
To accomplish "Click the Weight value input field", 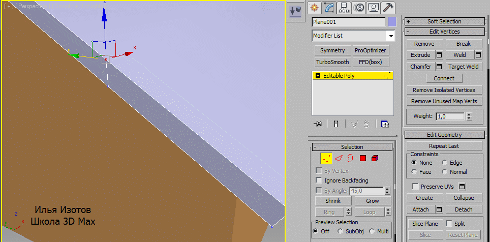I will pos(450,116).
